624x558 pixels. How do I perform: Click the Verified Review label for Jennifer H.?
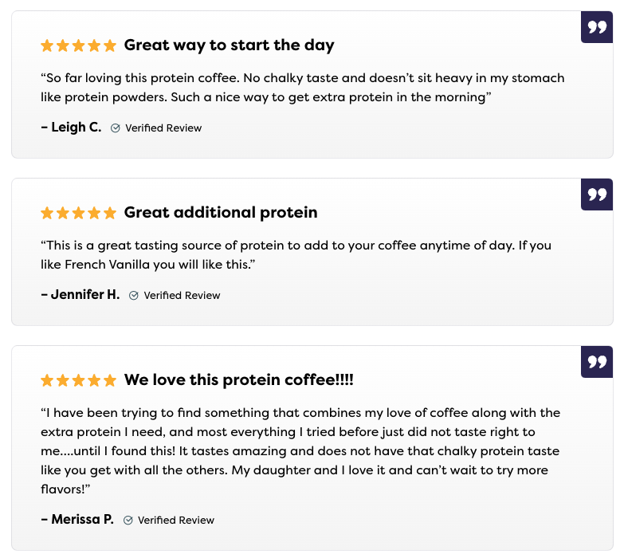tap(182, 296)
